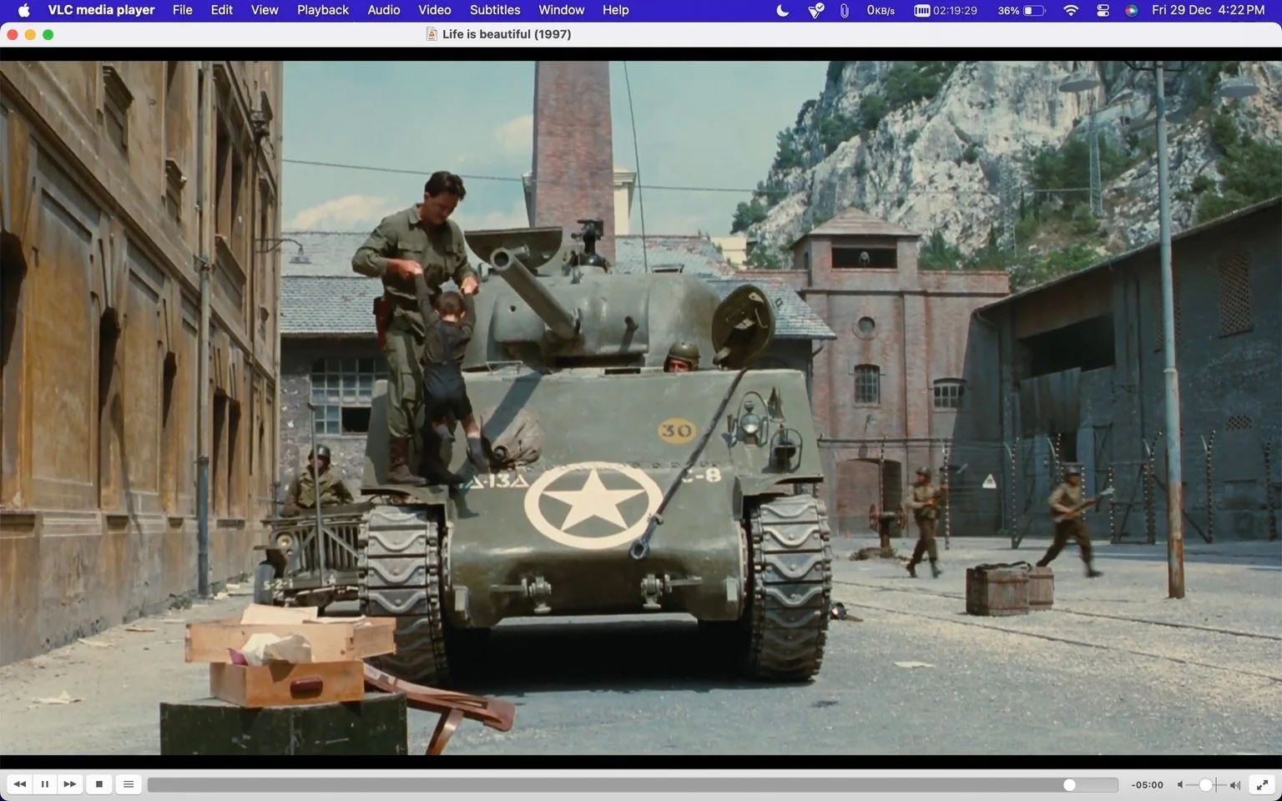Open the Playback menu
Screen dimensions: 1282x801
tap(323, 10)
